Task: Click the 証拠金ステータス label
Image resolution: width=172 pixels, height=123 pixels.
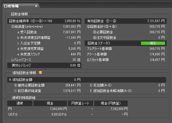Action: coord(99,43)
